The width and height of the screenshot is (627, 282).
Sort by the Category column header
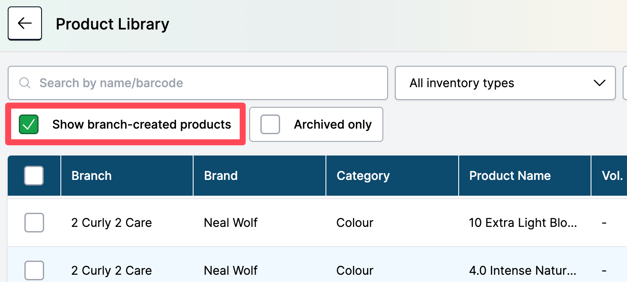[x=363, y=176]
